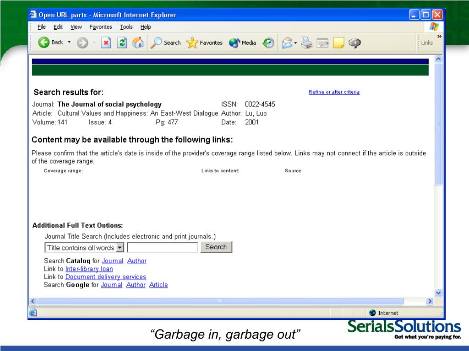Screen dimensions: 469x351
Task: Open the Edit menu
Action: pyautogui.click(x=58, y=27)
